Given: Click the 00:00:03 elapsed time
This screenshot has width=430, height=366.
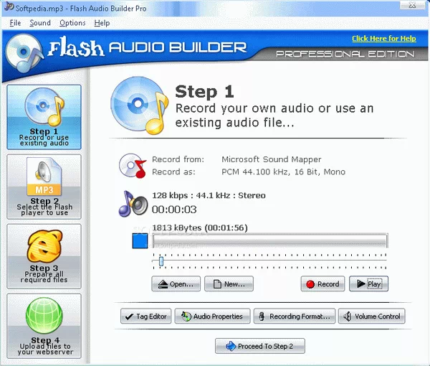Looking at the screenshot, I should coord(174,210).
